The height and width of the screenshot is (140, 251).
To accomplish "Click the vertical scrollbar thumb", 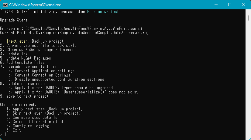I will tap(249, 18).
